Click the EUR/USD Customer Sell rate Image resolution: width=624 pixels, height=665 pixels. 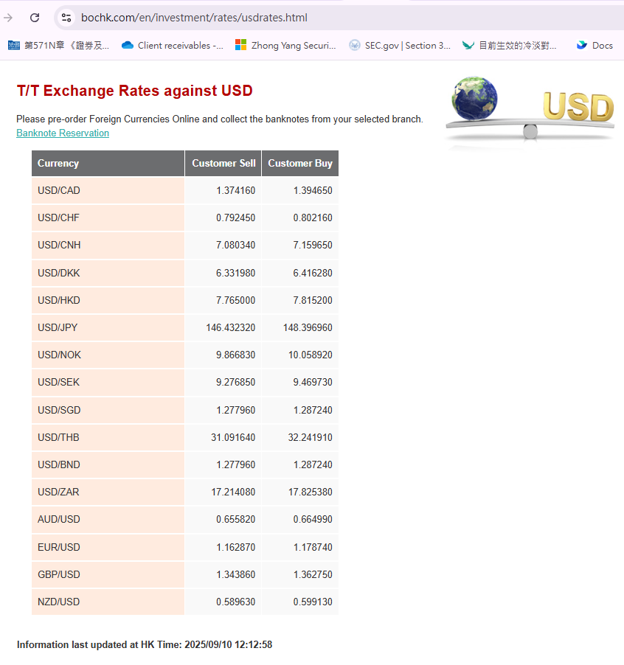(235, 547)
